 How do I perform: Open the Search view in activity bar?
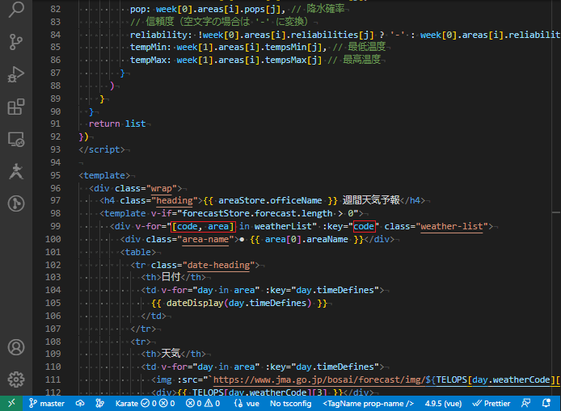[16, 9]
